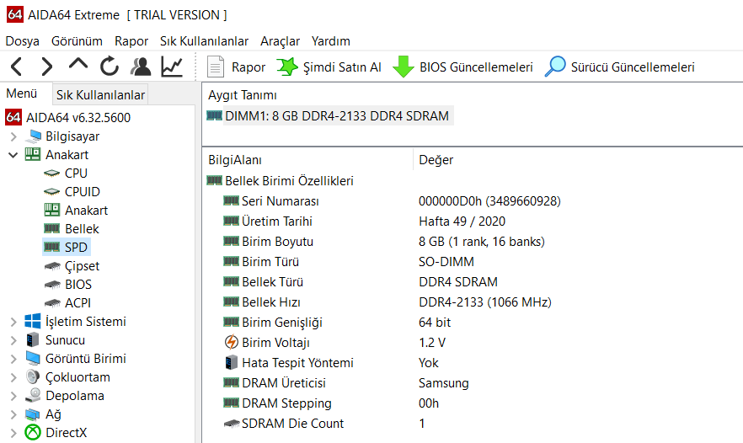Expand the Çokluortam tree node
This screenshot has width=743, height=443.
(x=13, y=377)
